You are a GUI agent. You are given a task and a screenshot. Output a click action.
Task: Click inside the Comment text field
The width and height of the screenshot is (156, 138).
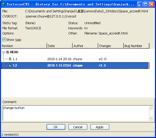[x=75, y=113]
